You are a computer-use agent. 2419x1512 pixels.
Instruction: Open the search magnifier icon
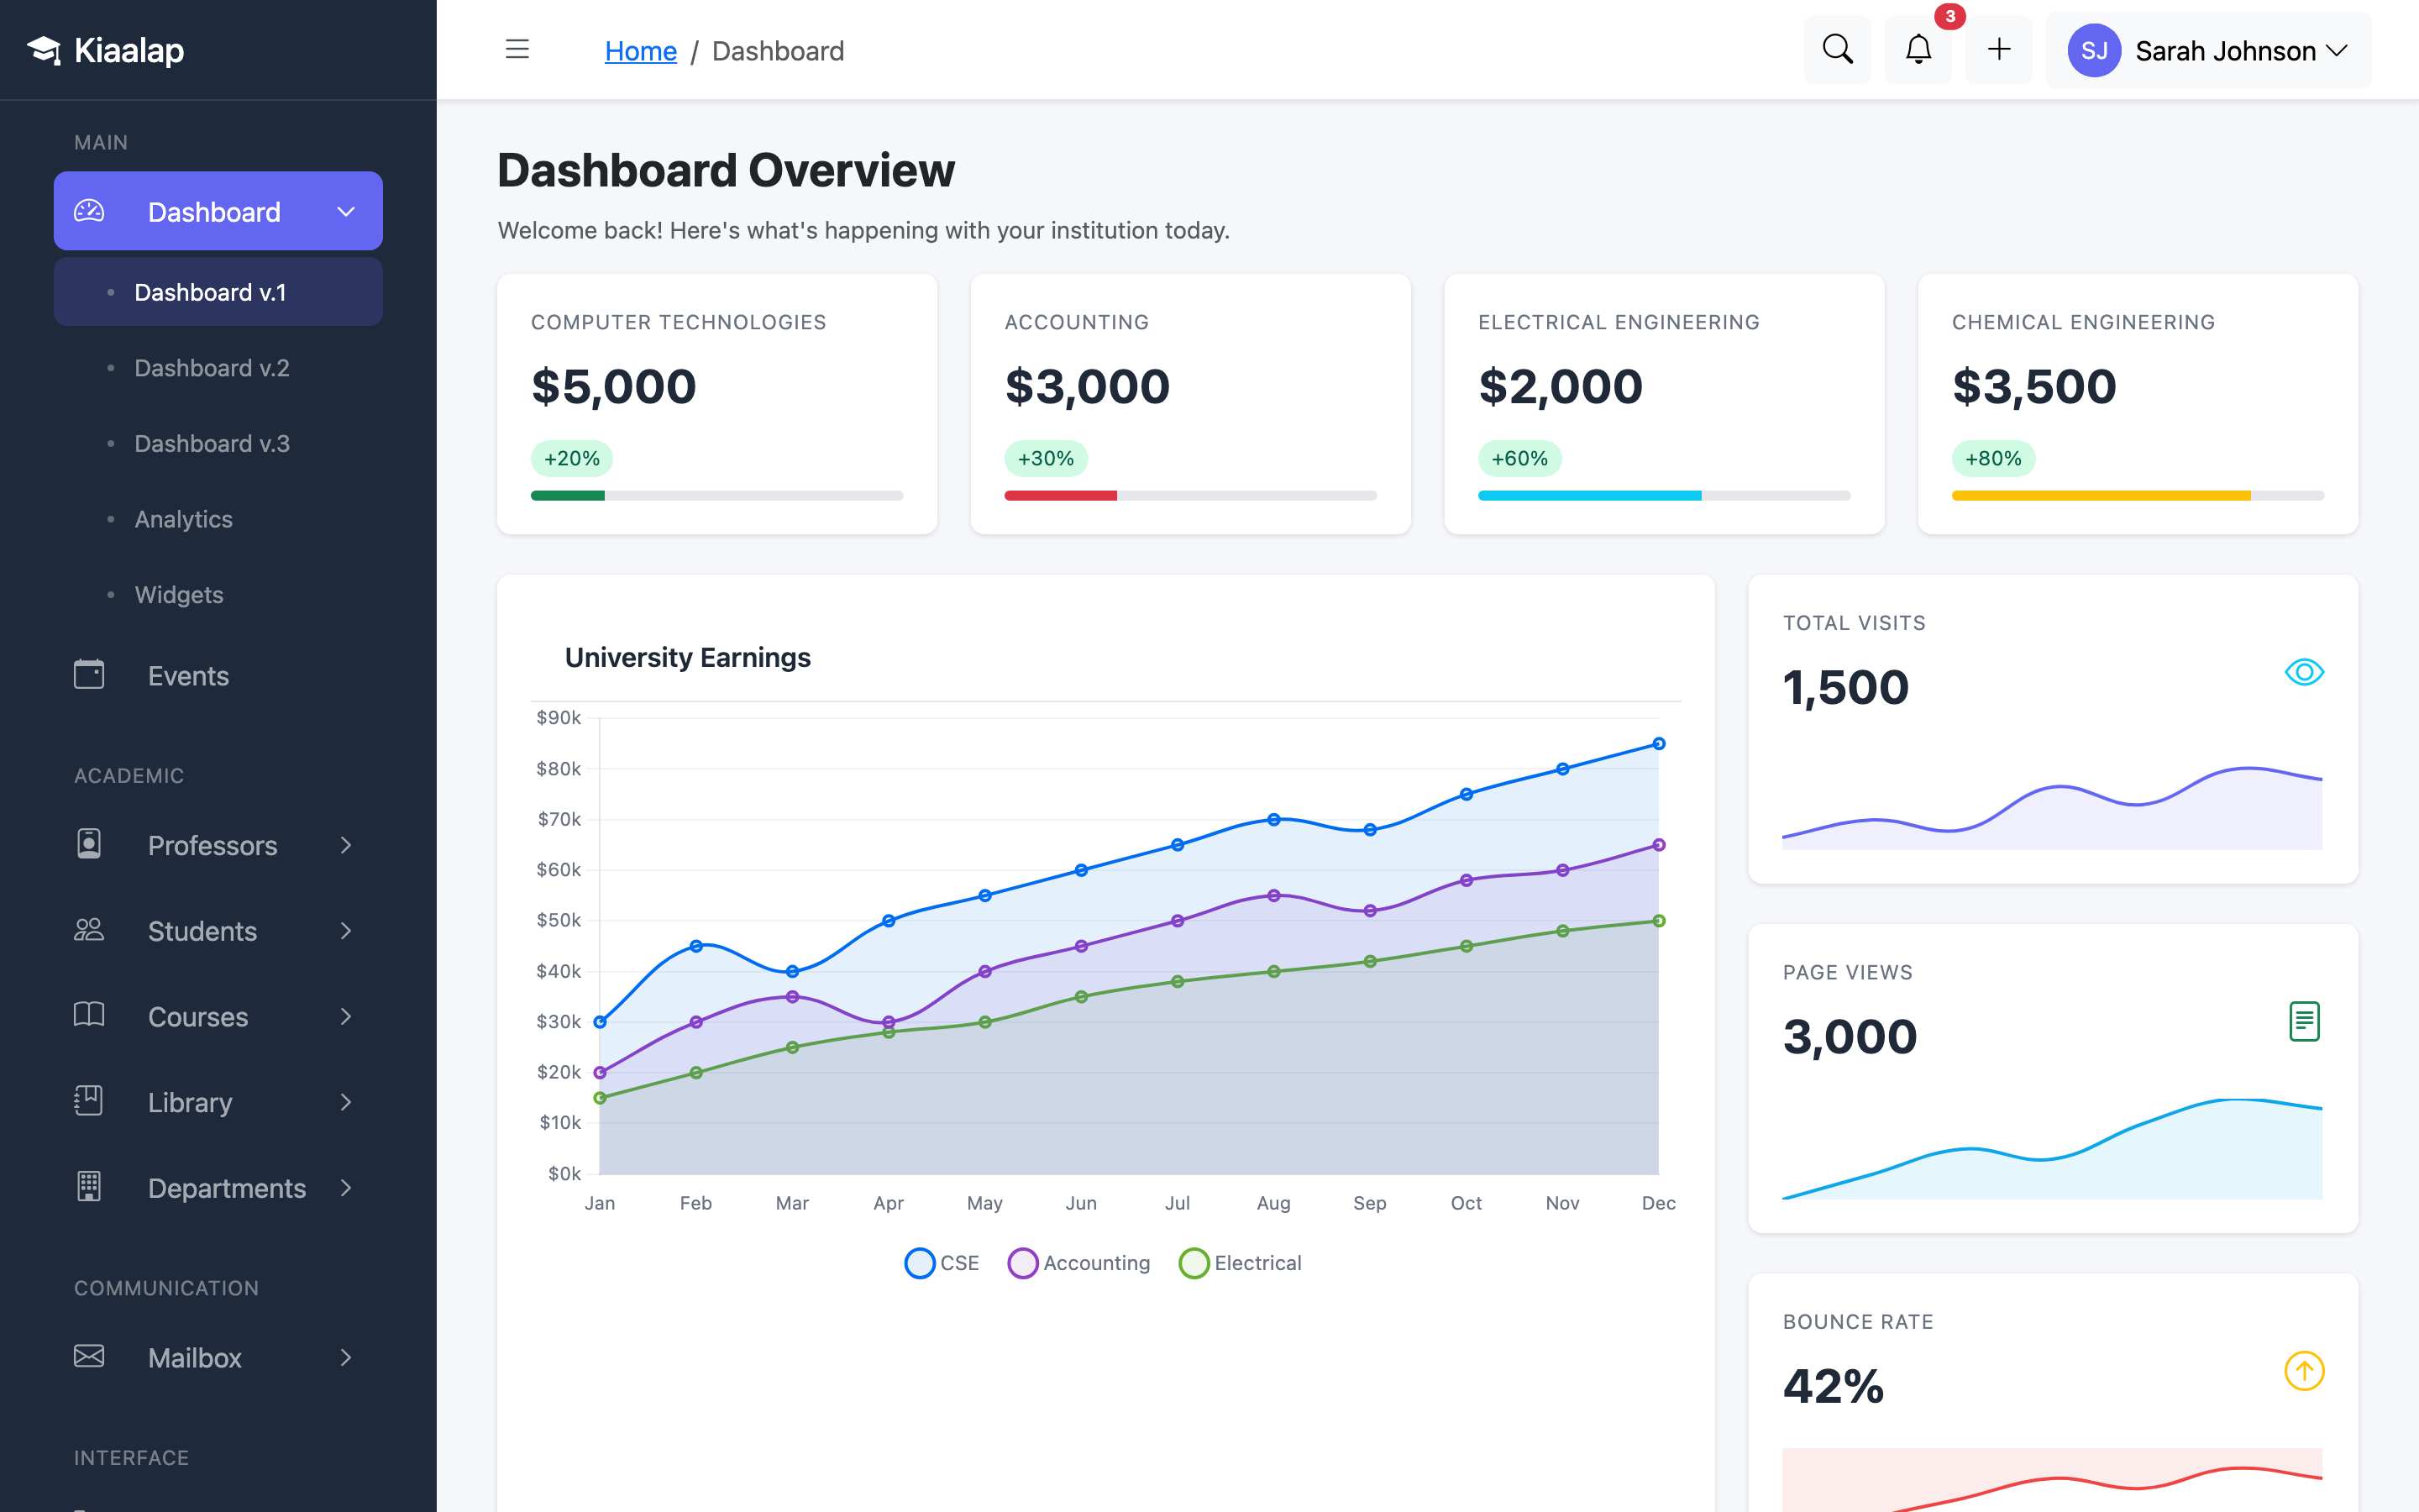coord(1837,49)
